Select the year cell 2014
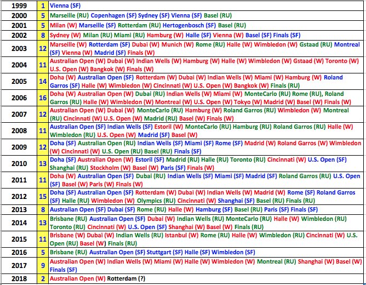Screen dimensions: 366x285 tap(19, 223)
